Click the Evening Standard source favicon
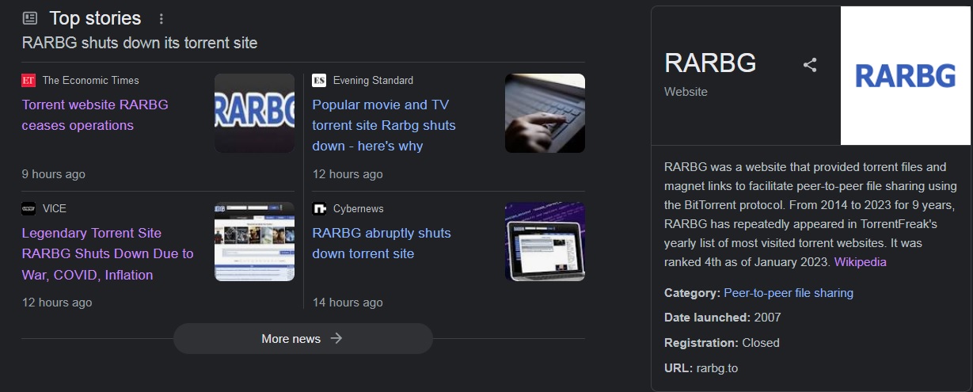The height and width of the screenshot is (392, 973). point(319,80)
